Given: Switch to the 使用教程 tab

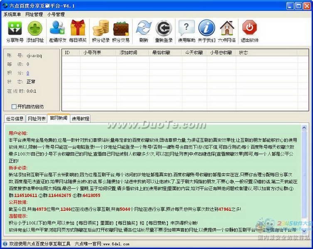Looking at the screenshot, I should point(81,119).
